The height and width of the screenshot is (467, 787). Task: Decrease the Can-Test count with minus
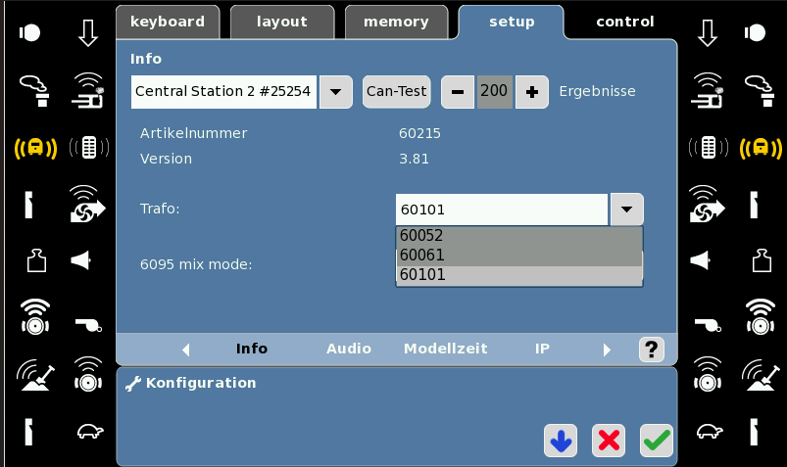458,92
